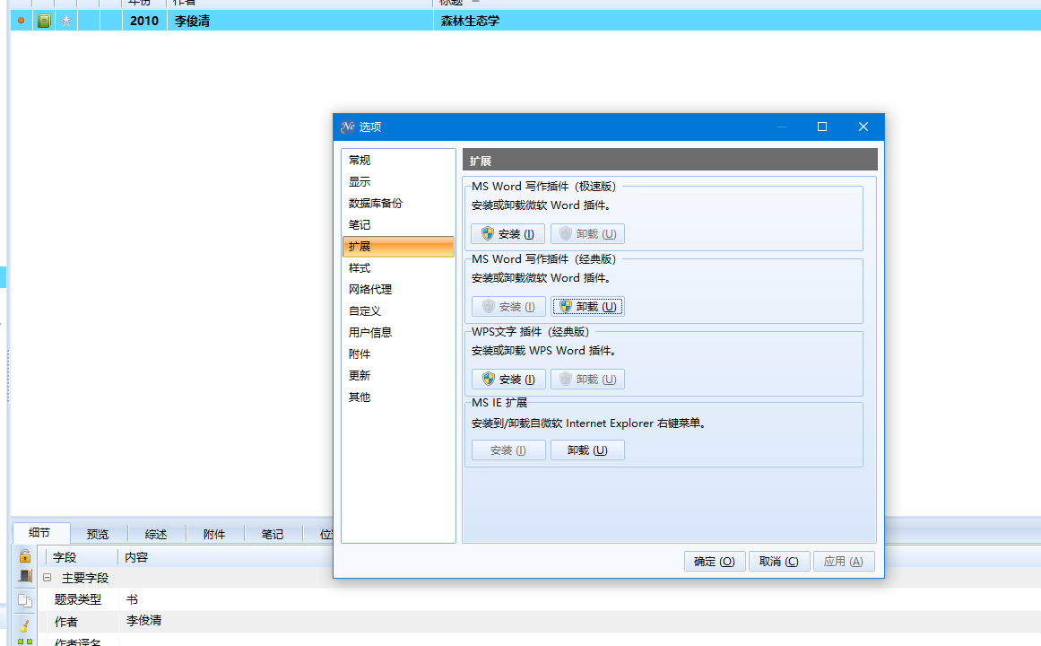The image size is (1041, 646).
Task: Open the 网络代理 options category
Action: click(x=398, y=289)
